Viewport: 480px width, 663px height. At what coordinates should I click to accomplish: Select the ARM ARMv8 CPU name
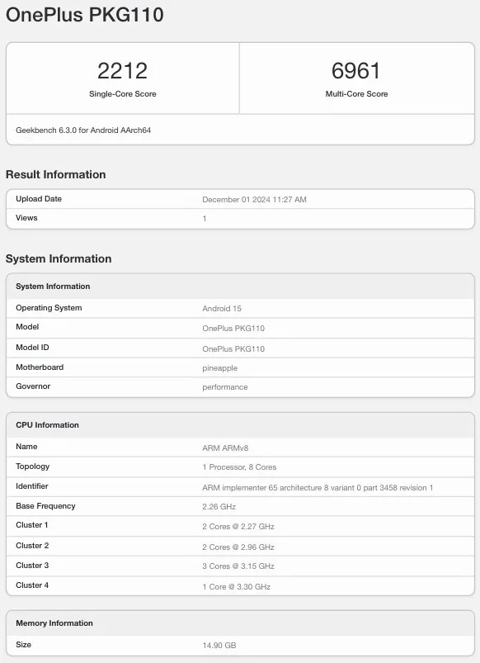(x=225, y=448)
